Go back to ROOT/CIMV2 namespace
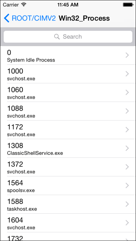 coord(30,18)
